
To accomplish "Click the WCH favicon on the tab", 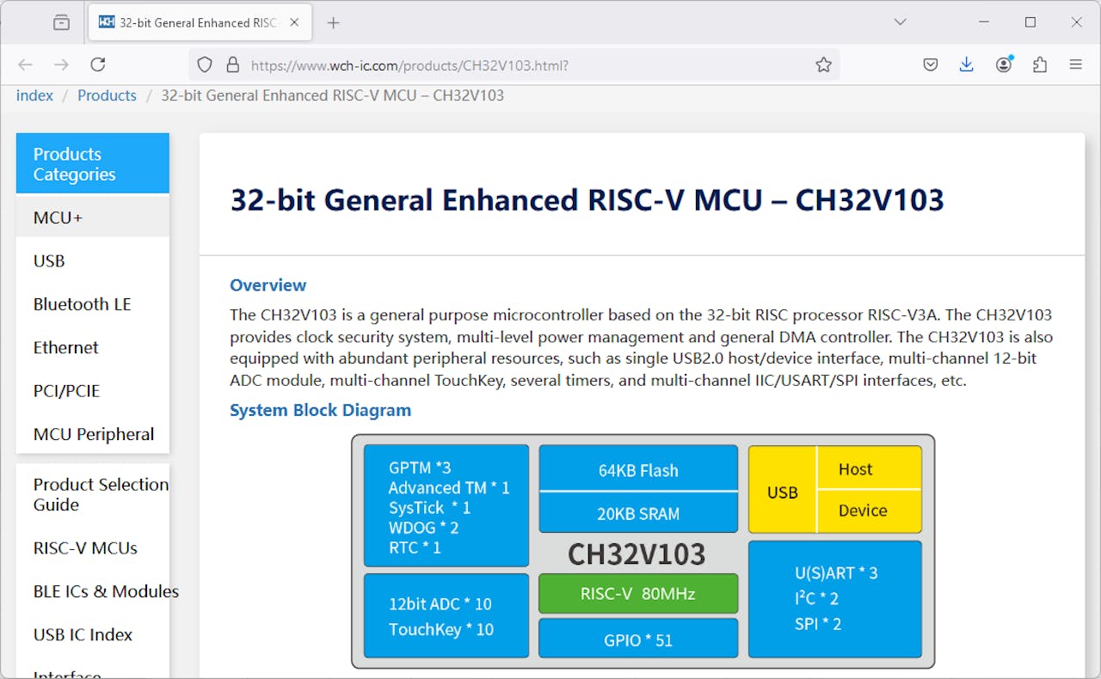I will point(107,22).
